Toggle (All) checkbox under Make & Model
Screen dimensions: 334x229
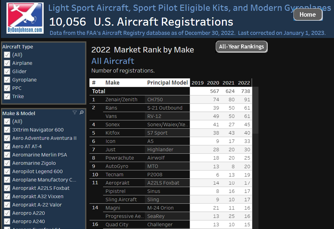[7, 121]
